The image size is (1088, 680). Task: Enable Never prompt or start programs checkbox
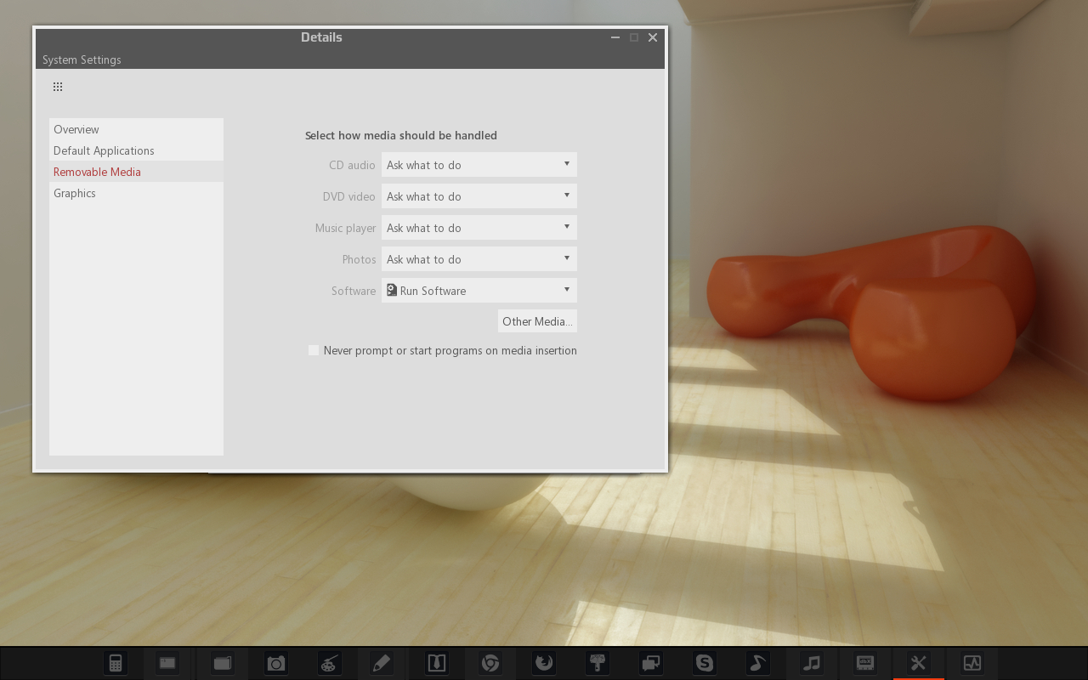(x=314, y=350)
